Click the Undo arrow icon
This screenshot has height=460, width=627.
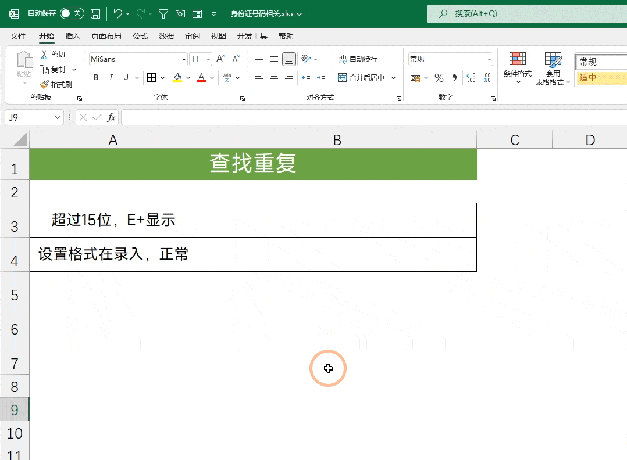(117, 13)
